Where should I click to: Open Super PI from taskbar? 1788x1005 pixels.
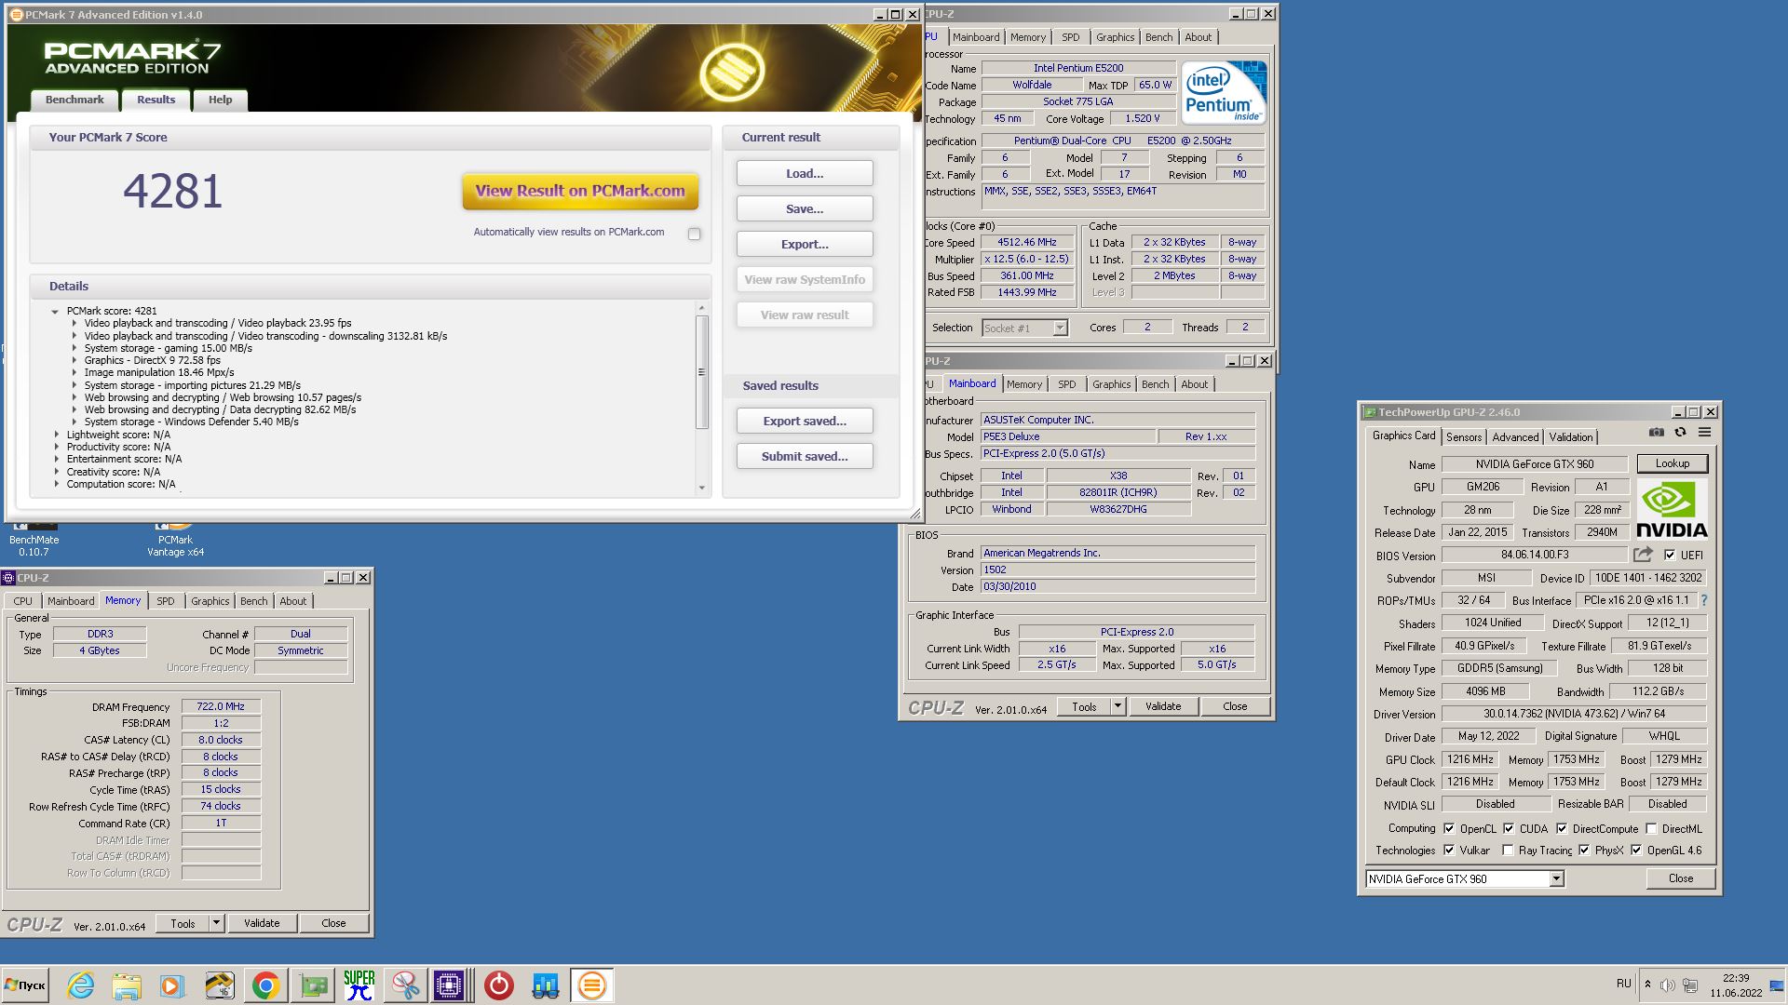359,985
